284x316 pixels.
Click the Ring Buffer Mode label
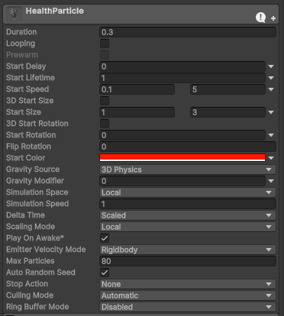click(x=37, y=307)
